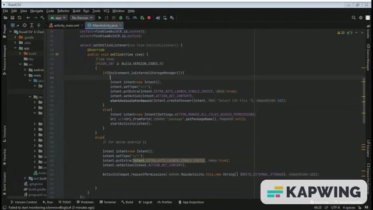Open the app run configuration dropdown

pyautogui.click(x=58, y=18)
